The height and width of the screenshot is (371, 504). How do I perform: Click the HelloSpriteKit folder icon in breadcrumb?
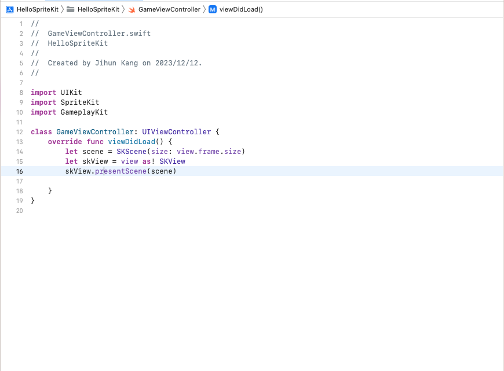[x=71, y=10]
